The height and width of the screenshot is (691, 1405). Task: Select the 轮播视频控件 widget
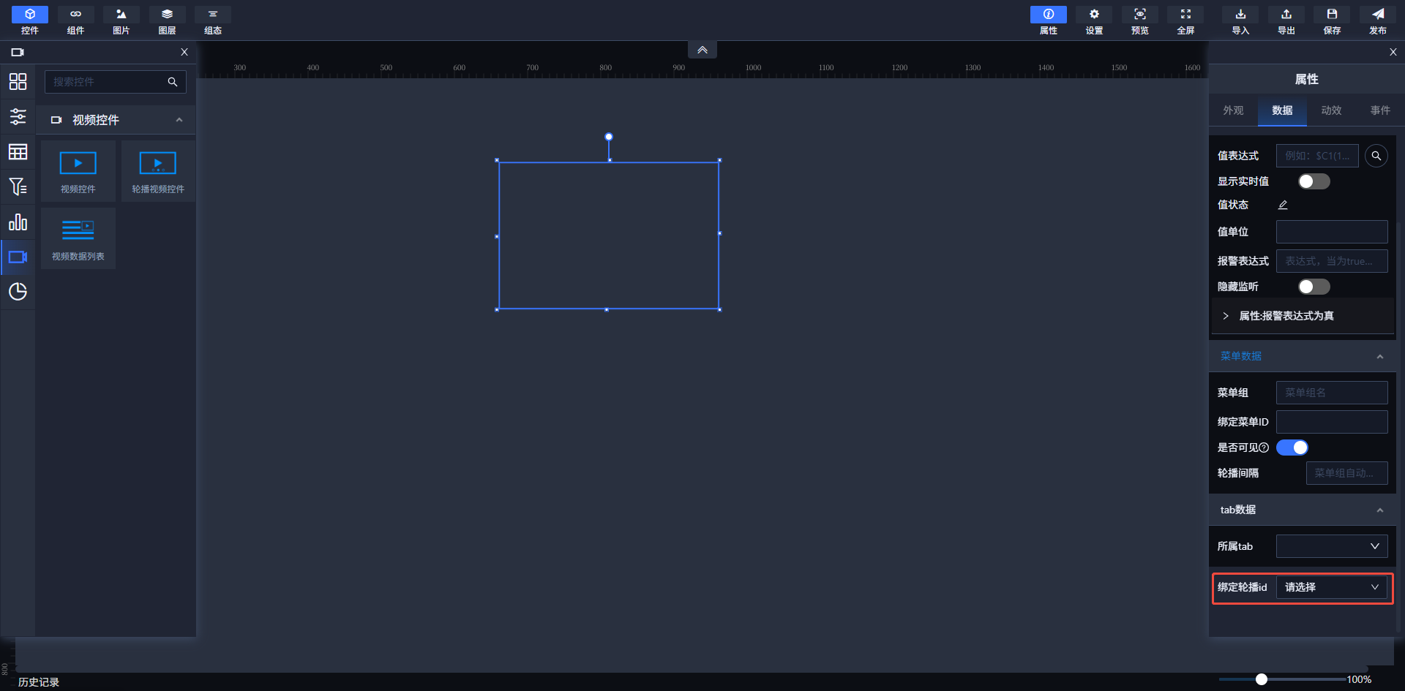(158, 172)
